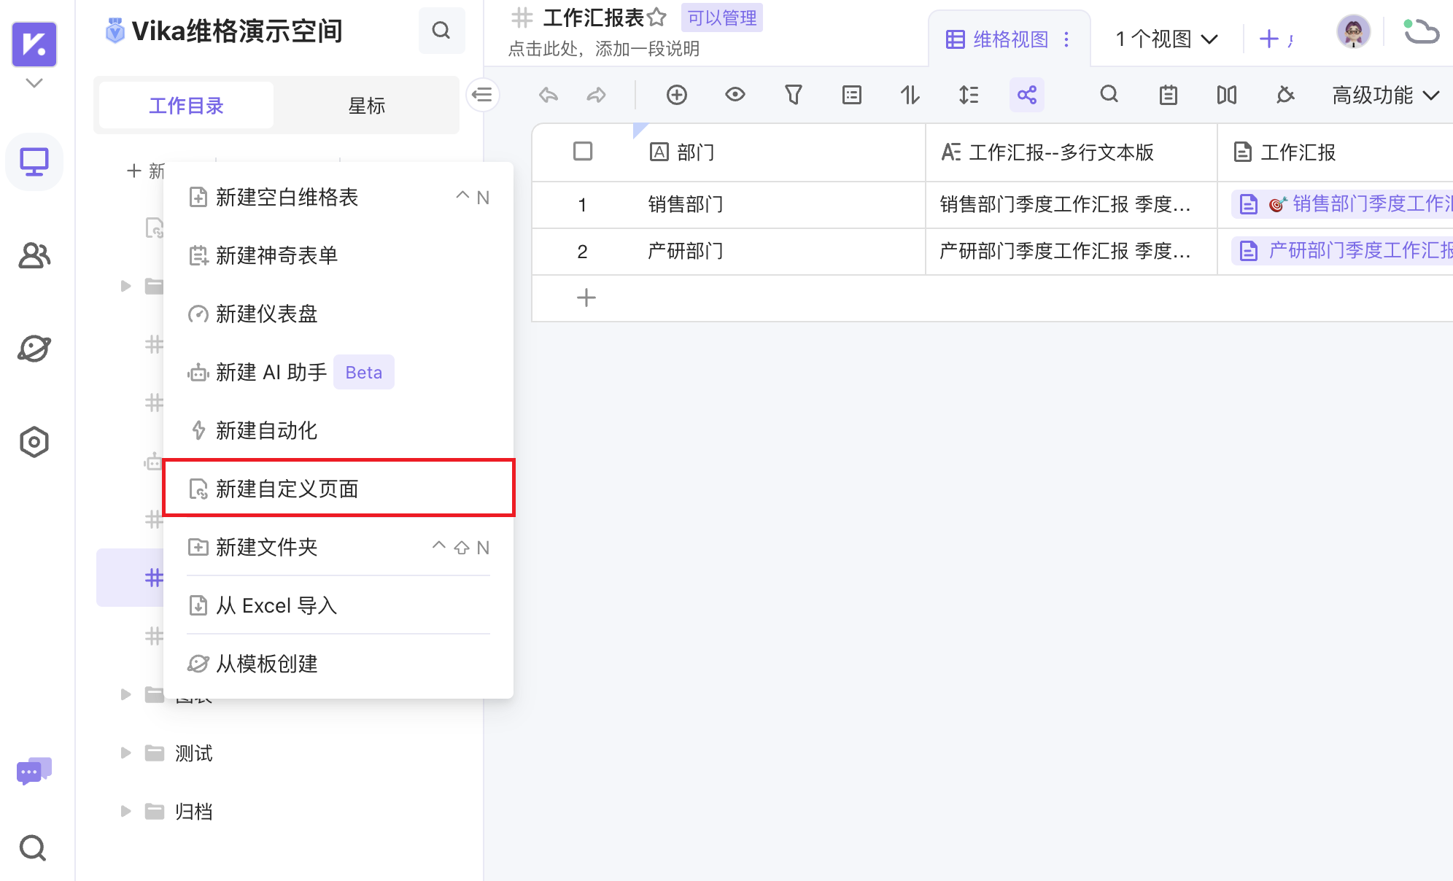Select the hide fields eye icon
This screenshot has height=881, width=1453.
click(735, 95)
